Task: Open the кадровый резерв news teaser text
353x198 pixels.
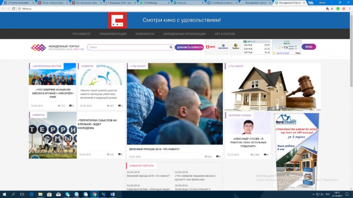Action: coord(99,94)
